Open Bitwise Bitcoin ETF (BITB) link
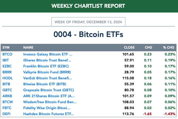The width and height of the screenshot is (178, 119). (45, 84)
